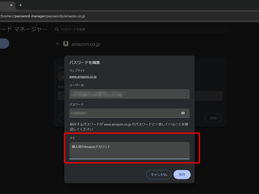This screenshot has width=259, height=194.
Task: Click the 保存 save button
Action: (x=182, y=175)
